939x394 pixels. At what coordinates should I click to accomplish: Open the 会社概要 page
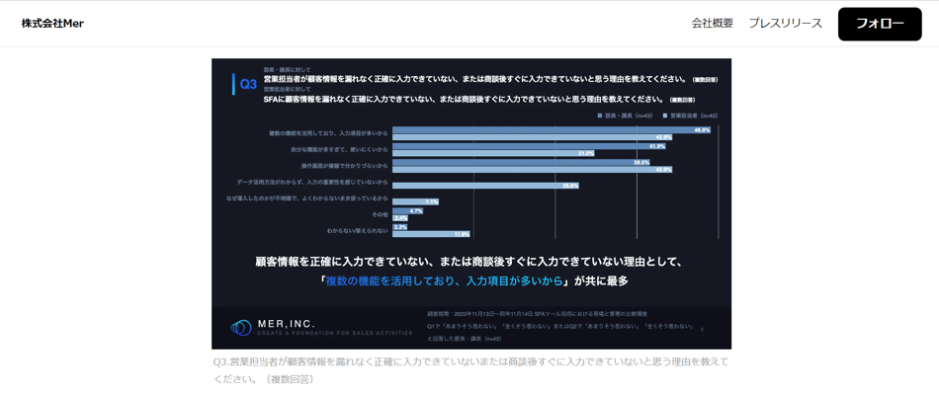click(x=712, y=24)
